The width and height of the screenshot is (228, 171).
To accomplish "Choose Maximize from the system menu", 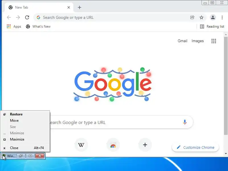I will click(x=25, y=139).
